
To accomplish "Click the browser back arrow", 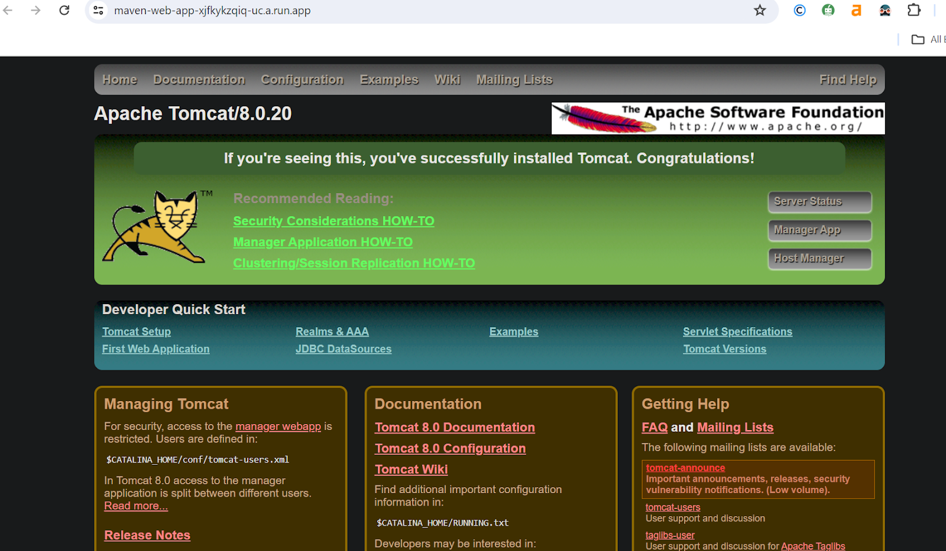I will [x=8, y=10].
